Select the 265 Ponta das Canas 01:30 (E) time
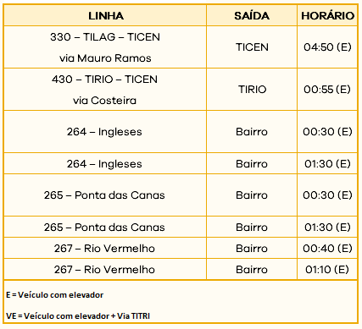Screen dimensions: 362x329 click(327, 227)
